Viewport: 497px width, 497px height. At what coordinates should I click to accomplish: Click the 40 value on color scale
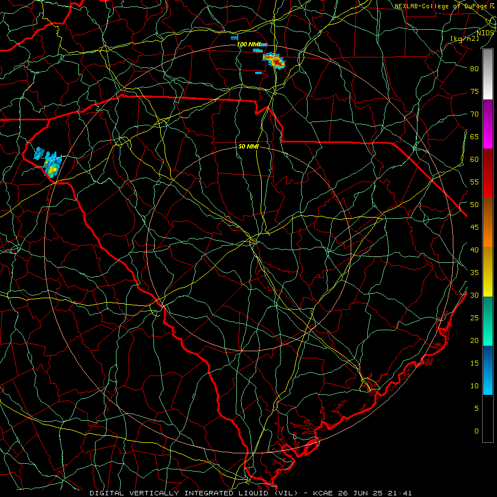click(x=474, y=250)
